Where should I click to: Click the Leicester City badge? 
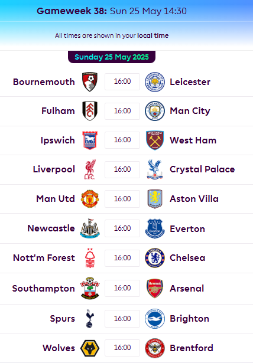[155, 81]
